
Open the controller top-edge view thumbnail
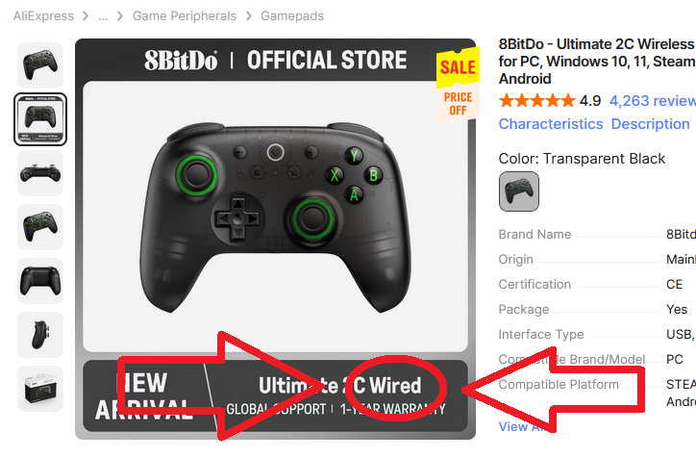pos(40,173)
